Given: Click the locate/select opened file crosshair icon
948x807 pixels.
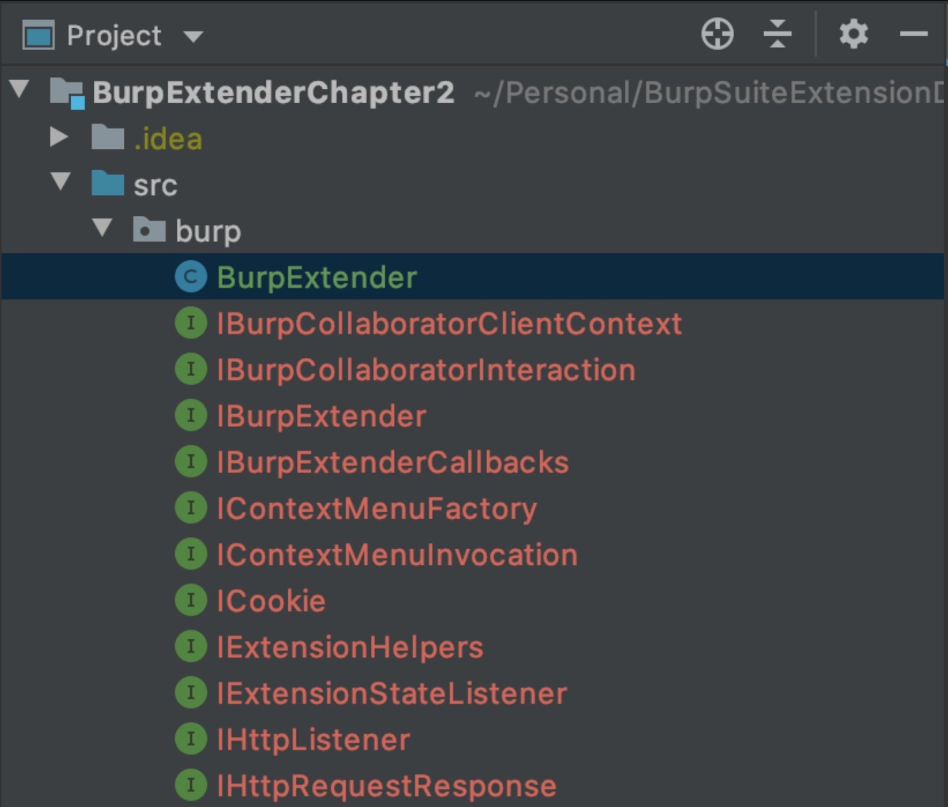Looking at the screenshot, I should click(x=717, y=34).
